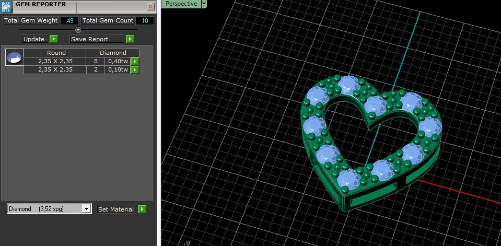Click the Total Gem Weight value field
501x246 pixels.
point(69,21)
